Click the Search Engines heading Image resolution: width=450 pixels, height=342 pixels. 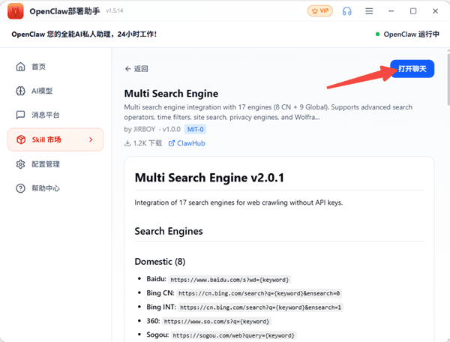coord(169,231)
